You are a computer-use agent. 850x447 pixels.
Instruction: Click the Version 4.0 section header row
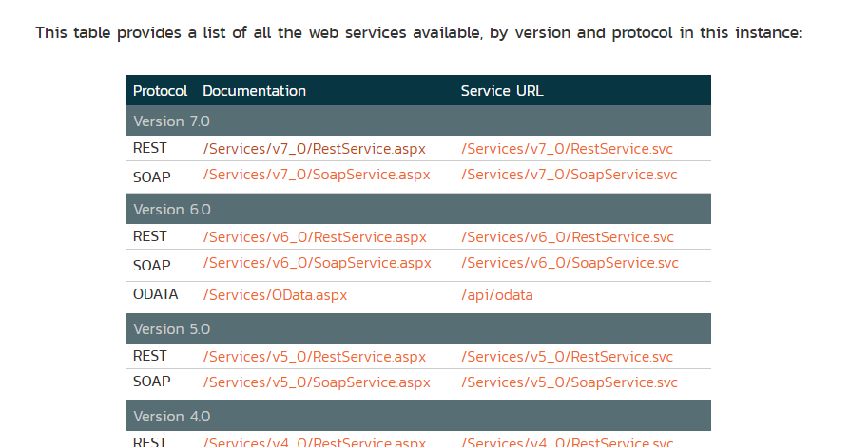(417, 417)
